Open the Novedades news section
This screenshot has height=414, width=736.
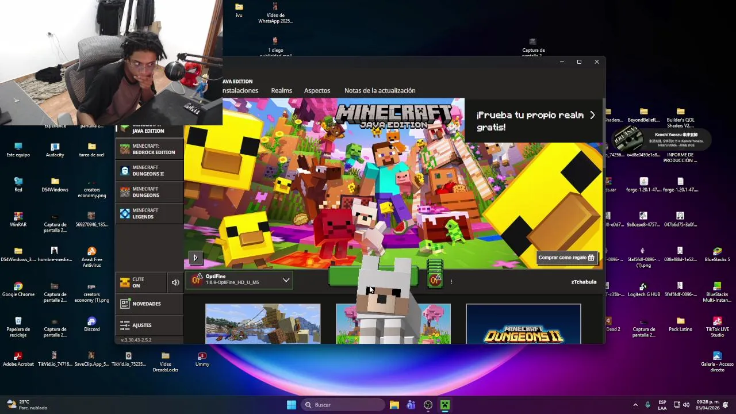149,304
